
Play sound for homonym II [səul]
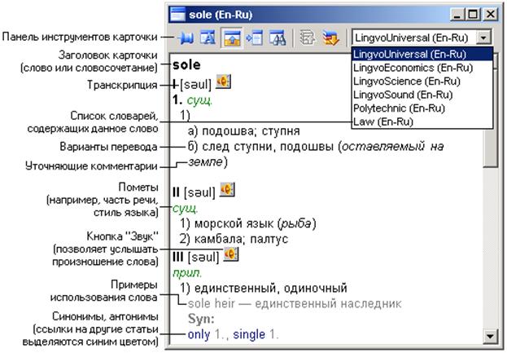(x=227, y=189)
